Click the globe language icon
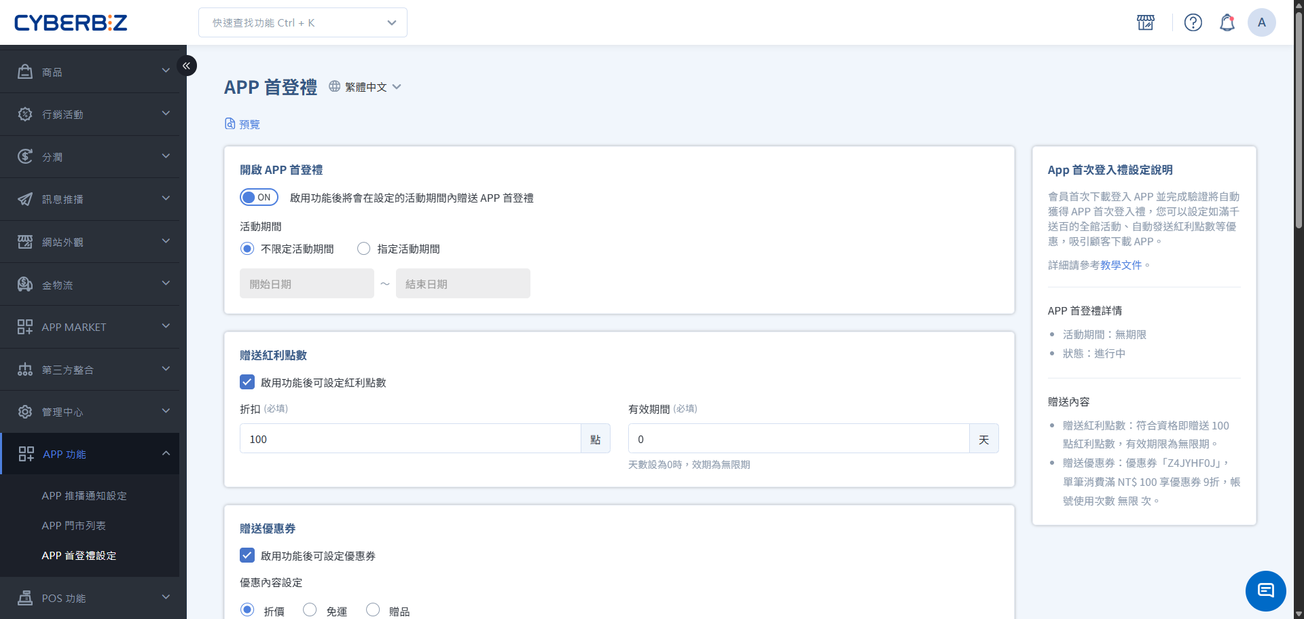Screen dimensions: 1304x619 335,86
